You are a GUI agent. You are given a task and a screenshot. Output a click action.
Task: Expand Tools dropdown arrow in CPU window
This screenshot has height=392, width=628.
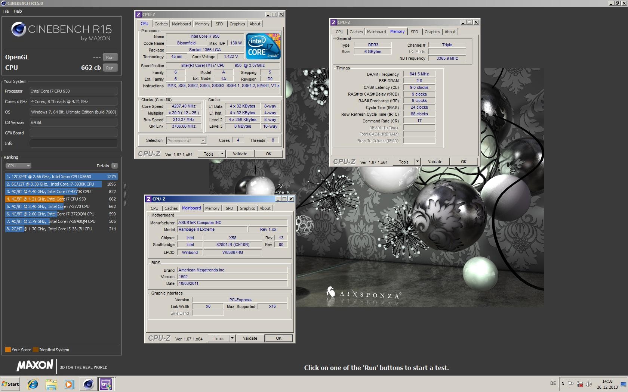click(222, 154)
